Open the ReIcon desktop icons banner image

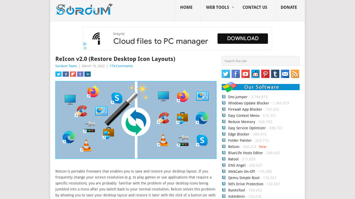136,120
